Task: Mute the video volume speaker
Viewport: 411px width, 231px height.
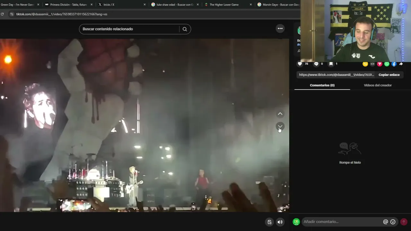Action: click(x=280, y=222)
